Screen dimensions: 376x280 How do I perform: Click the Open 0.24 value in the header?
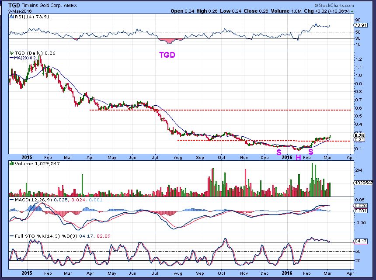(x=182, y=11)
